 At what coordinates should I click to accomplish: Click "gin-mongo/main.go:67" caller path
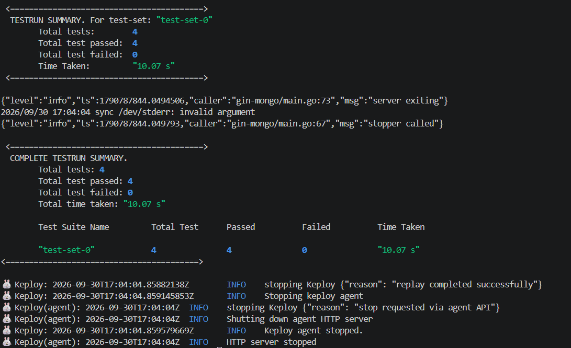point(278,124)
